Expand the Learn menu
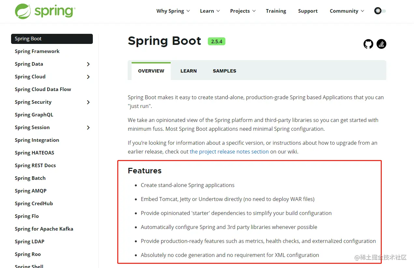Image resolution: width=414 pixels, height=268 pixels. point(210,11)
